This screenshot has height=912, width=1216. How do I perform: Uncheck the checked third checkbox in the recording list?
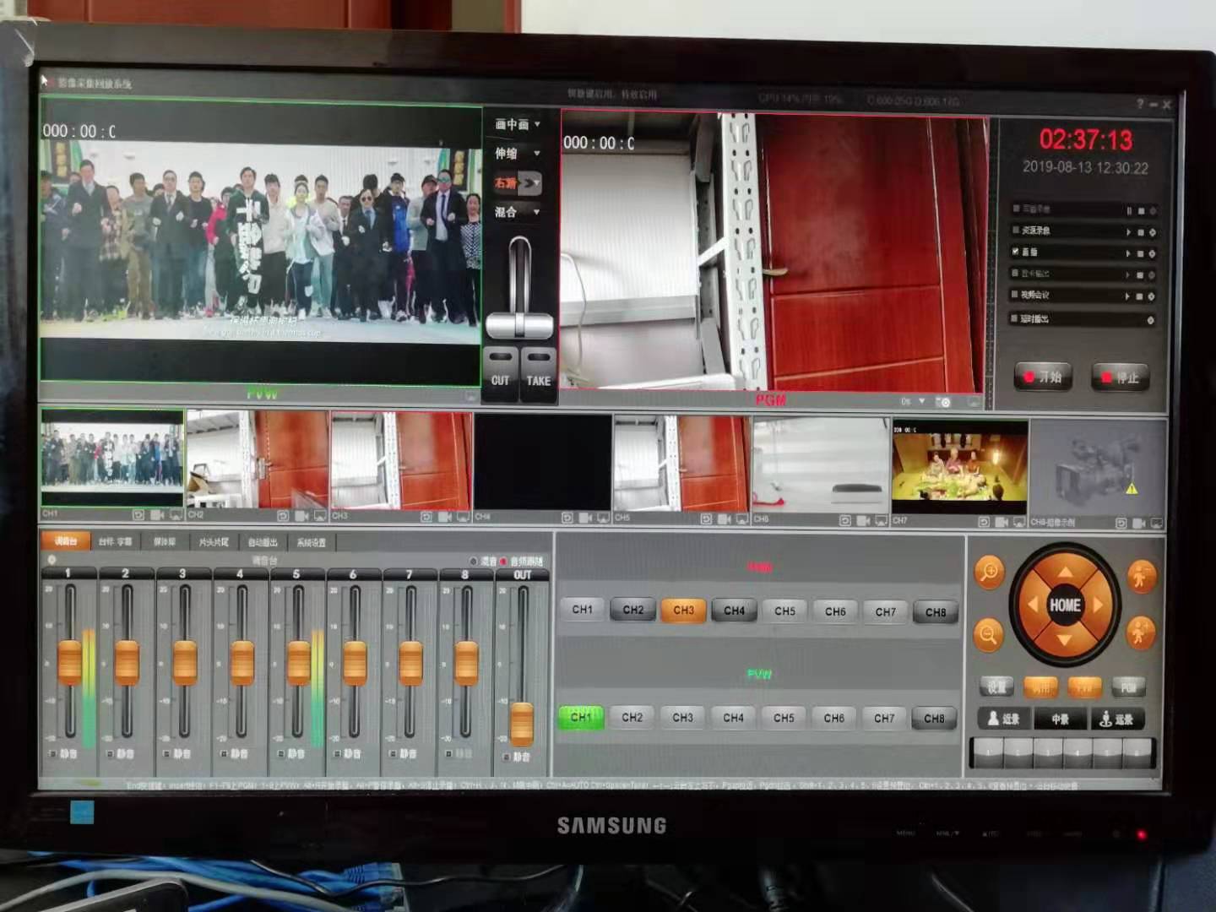pyautogui.click(x=1016, y=252)
